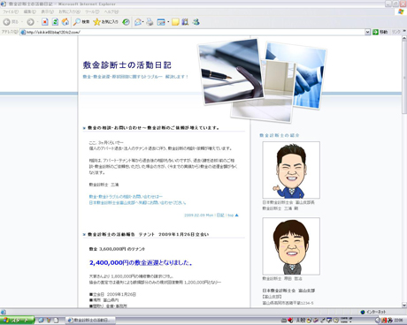The width and height of the screenshot is (407, 325).
Task: Click the blog title 敷金診断士の活動日記
Action: point(127,64)
